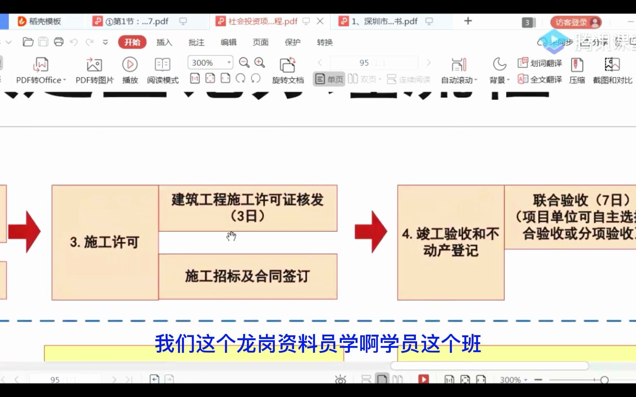The width and height of the screenshot is (636, 397).
Task: Expand 自动滚动 auto-scroll options
Action: click(476, 80)
